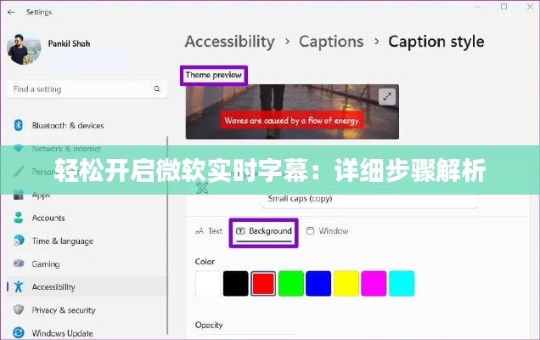Image resolution: width=540 pixels, height=340 pixels.
Task: Click the Gaming controller icon
Action: [x=19, y=263]
